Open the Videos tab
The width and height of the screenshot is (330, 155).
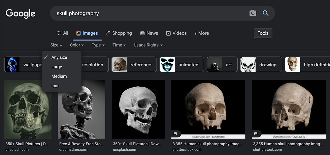pyautogui.click(x=176, y=33)
